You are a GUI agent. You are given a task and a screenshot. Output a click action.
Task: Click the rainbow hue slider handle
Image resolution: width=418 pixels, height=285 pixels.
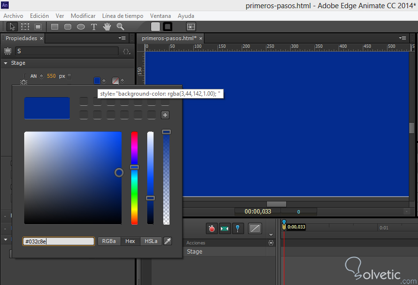coord(134,167)
